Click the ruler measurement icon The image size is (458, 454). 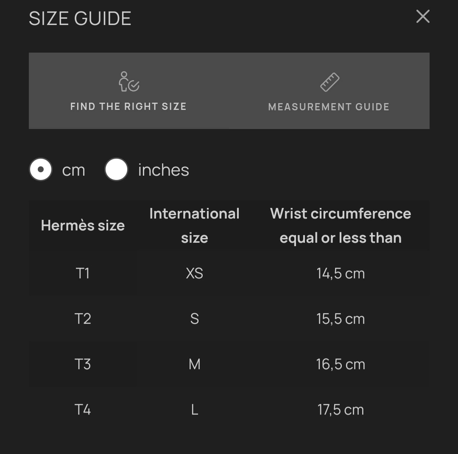click(x=330, y=82)
